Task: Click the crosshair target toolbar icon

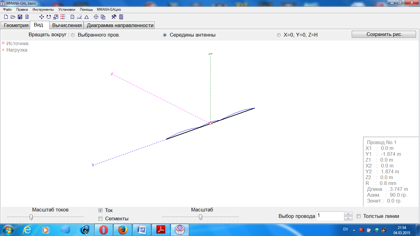Action: pyautogui.click(x=96, y=17)
